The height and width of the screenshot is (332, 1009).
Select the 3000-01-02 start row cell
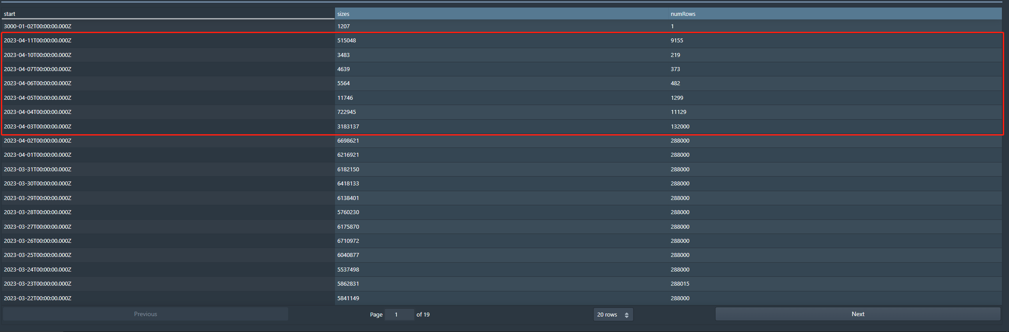coord(38,26)
